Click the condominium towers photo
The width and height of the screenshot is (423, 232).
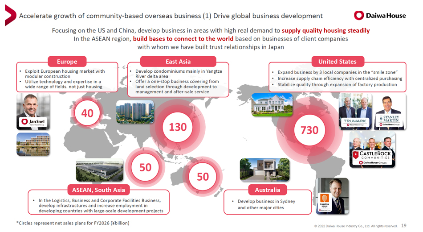coord(135,112)
